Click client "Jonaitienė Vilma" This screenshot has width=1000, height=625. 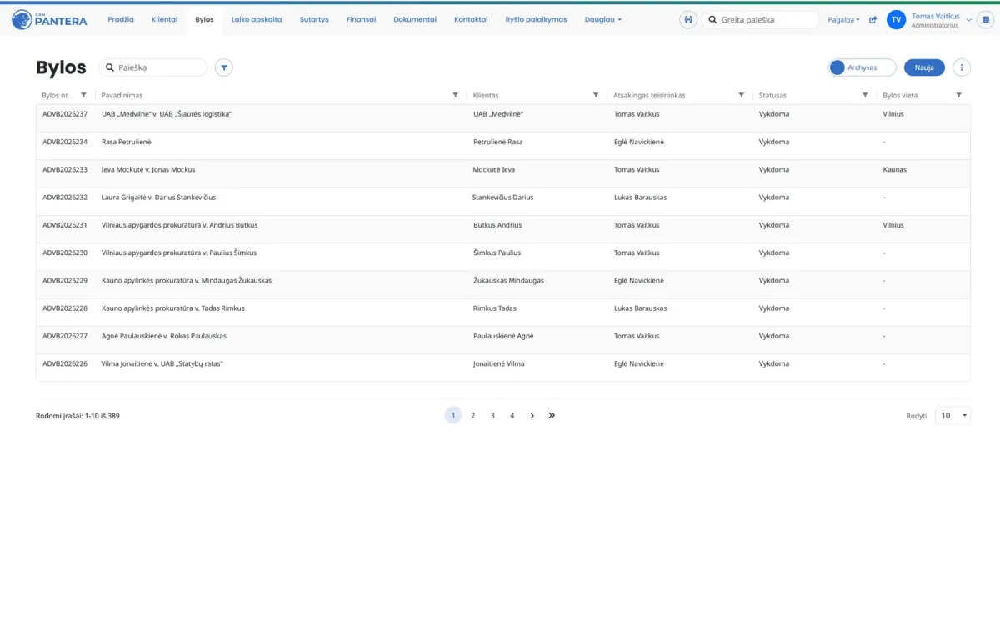pyautogui.click(x=499, y=364)
